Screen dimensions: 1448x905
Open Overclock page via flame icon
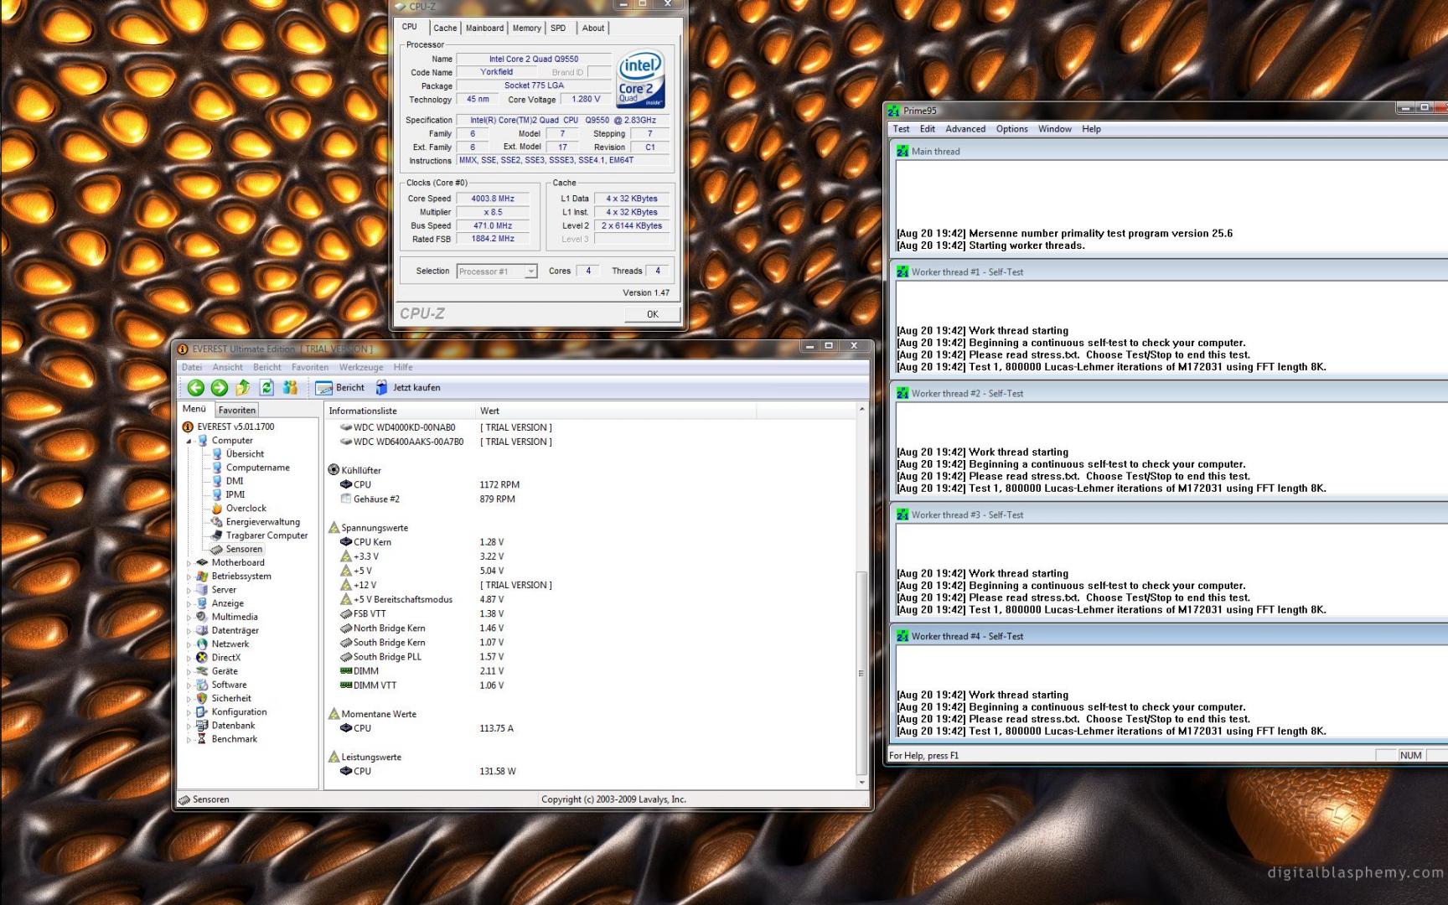(217, 508)
